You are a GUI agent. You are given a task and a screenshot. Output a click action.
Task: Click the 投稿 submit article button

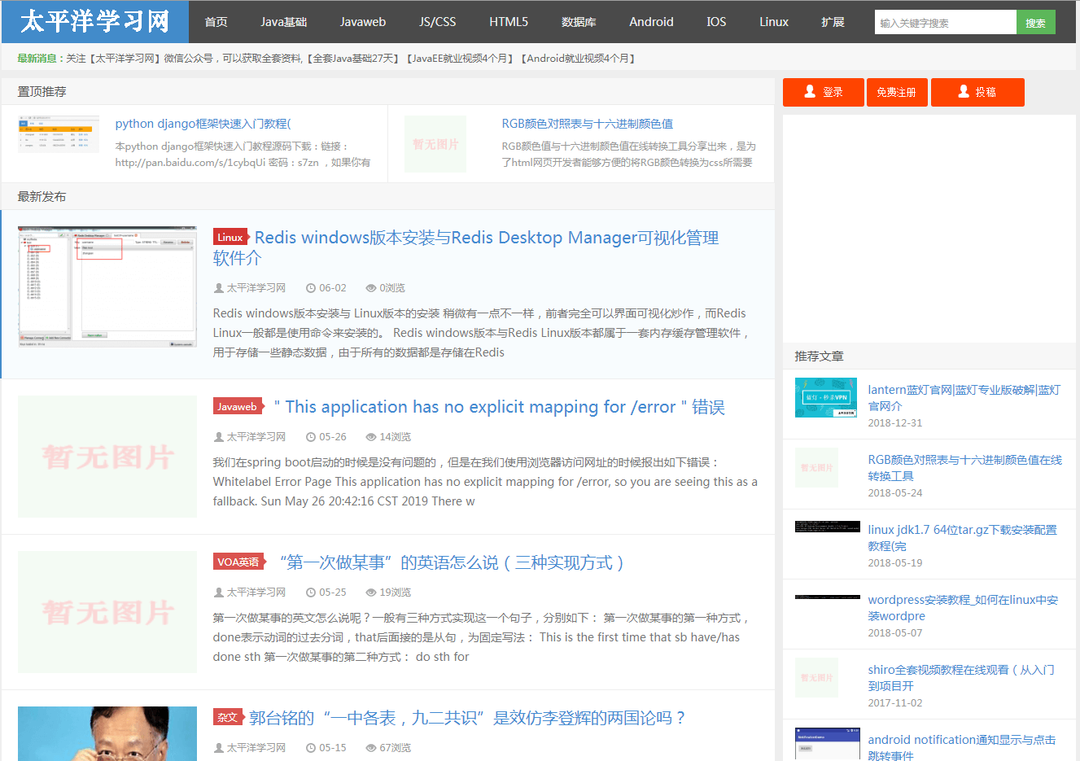coord(977,92)
